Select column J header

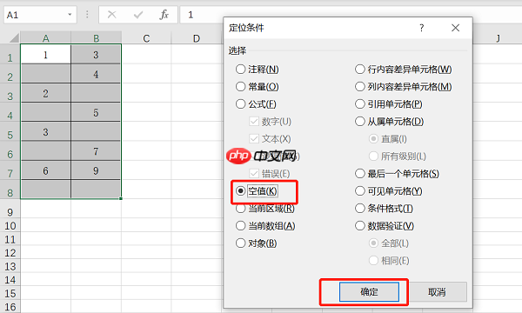pos(498,38)
